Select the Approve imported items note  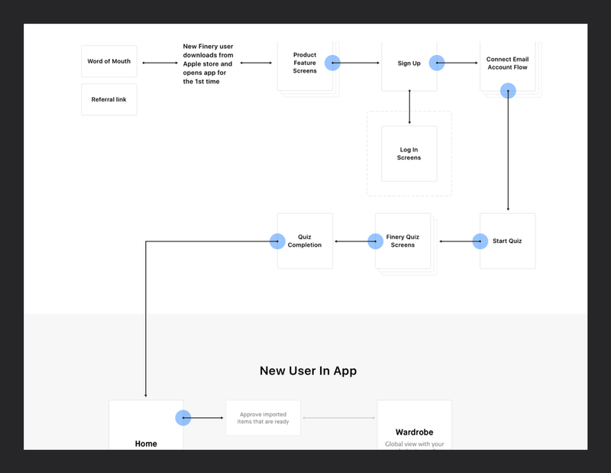click(x=263, y=418)
